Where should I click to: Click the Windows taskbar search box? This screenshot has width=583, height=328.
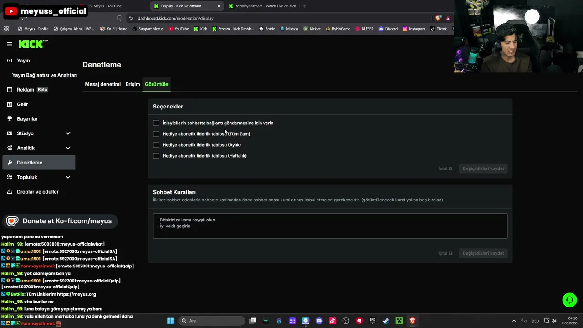click(x=211, y=321)
